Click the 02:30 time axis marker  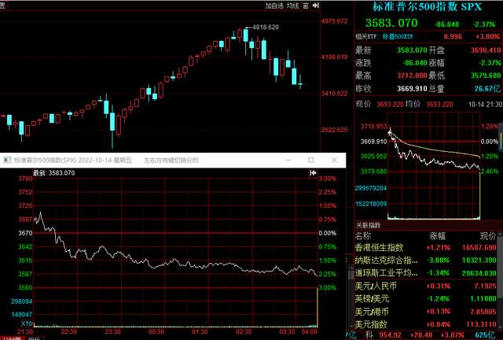click(x=244, y=331)
